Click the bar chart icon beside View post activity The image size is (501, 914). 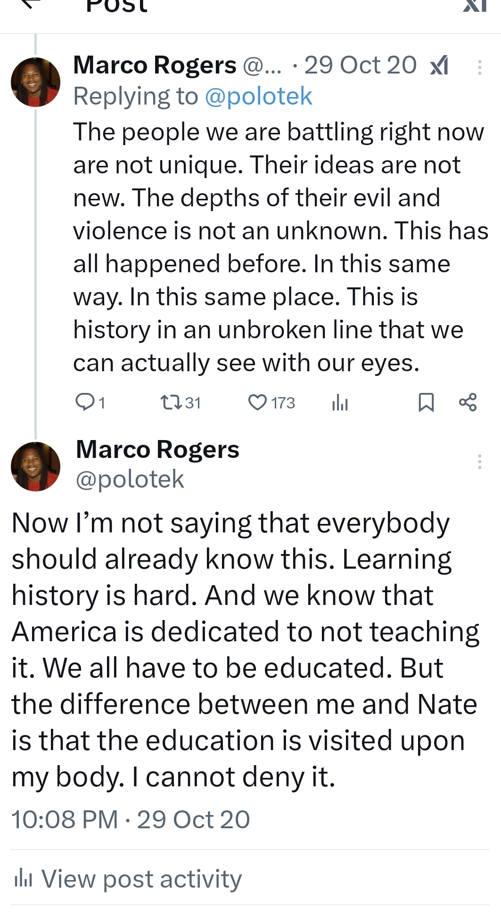point(23,879)
